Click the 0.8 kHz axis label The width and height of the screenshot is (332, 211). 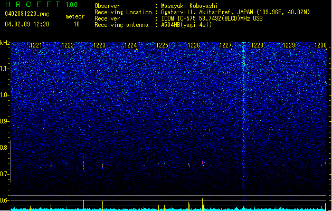(5, 148)
